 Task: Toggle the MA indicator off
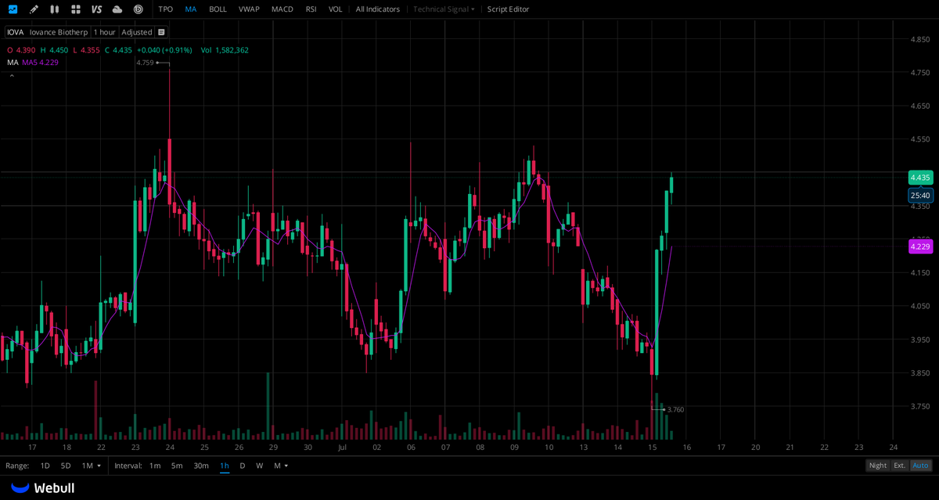click(191, 9)
